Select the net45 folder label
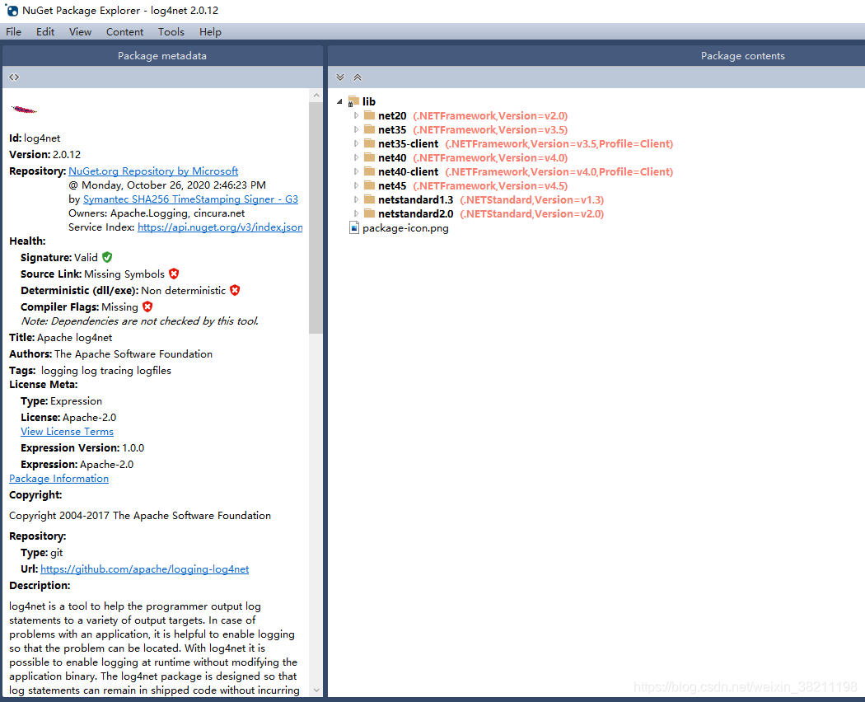865x702 pixels. (x=392, y=186)
